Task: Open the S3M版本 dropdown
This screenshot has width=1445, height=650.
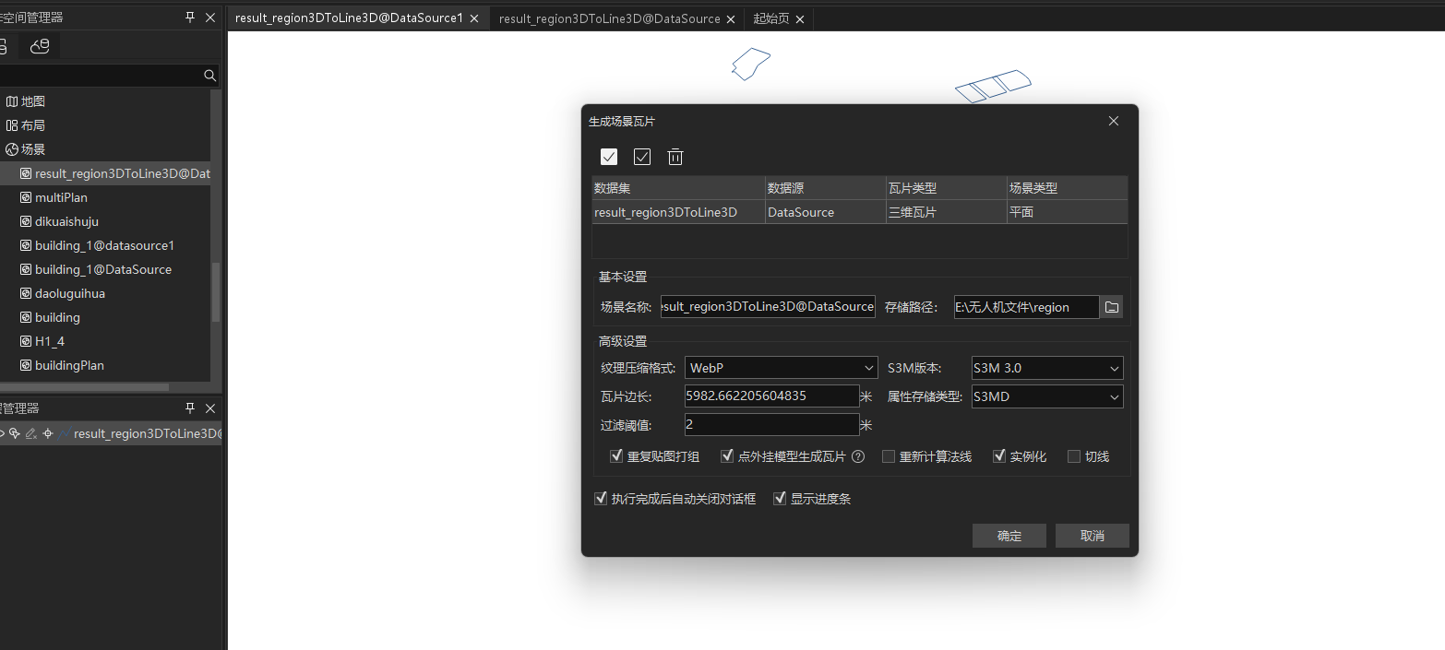Action: tap(1047, 368)
